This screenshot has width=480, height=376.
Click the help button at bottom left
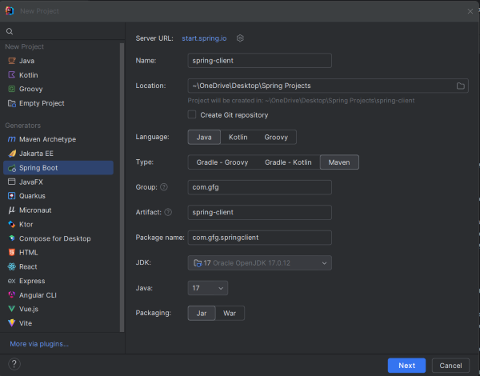tap(14, 365)
